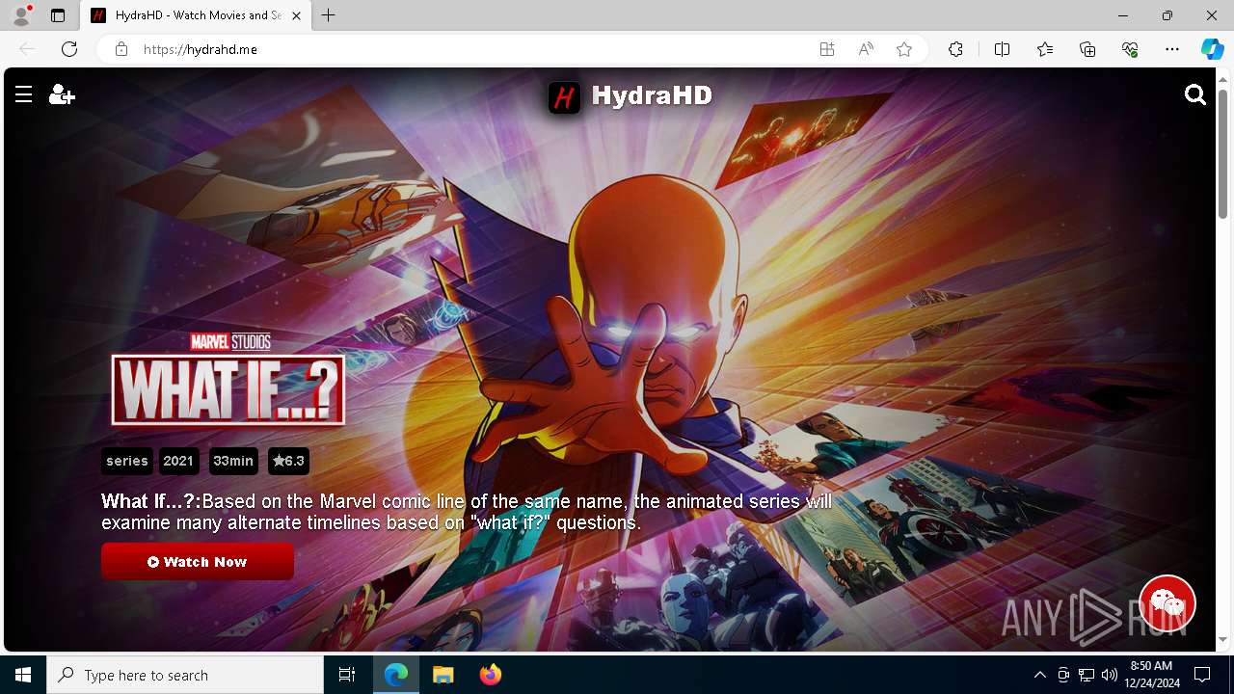The height and width of the screenshot is (694, 1234).
Task: Show hidden system tray icons
Action: (x=1039, y=675)
